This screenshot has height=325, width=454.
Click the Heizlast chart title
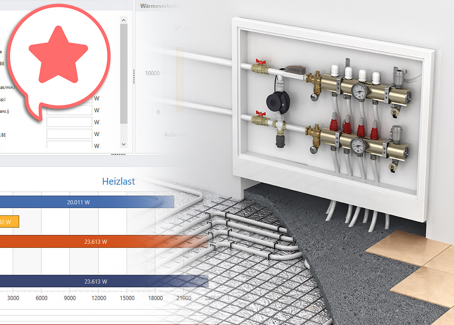coord(118,182)
